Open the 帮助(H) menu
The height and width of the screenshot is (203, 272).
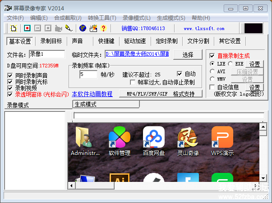(x=201, y=18)
